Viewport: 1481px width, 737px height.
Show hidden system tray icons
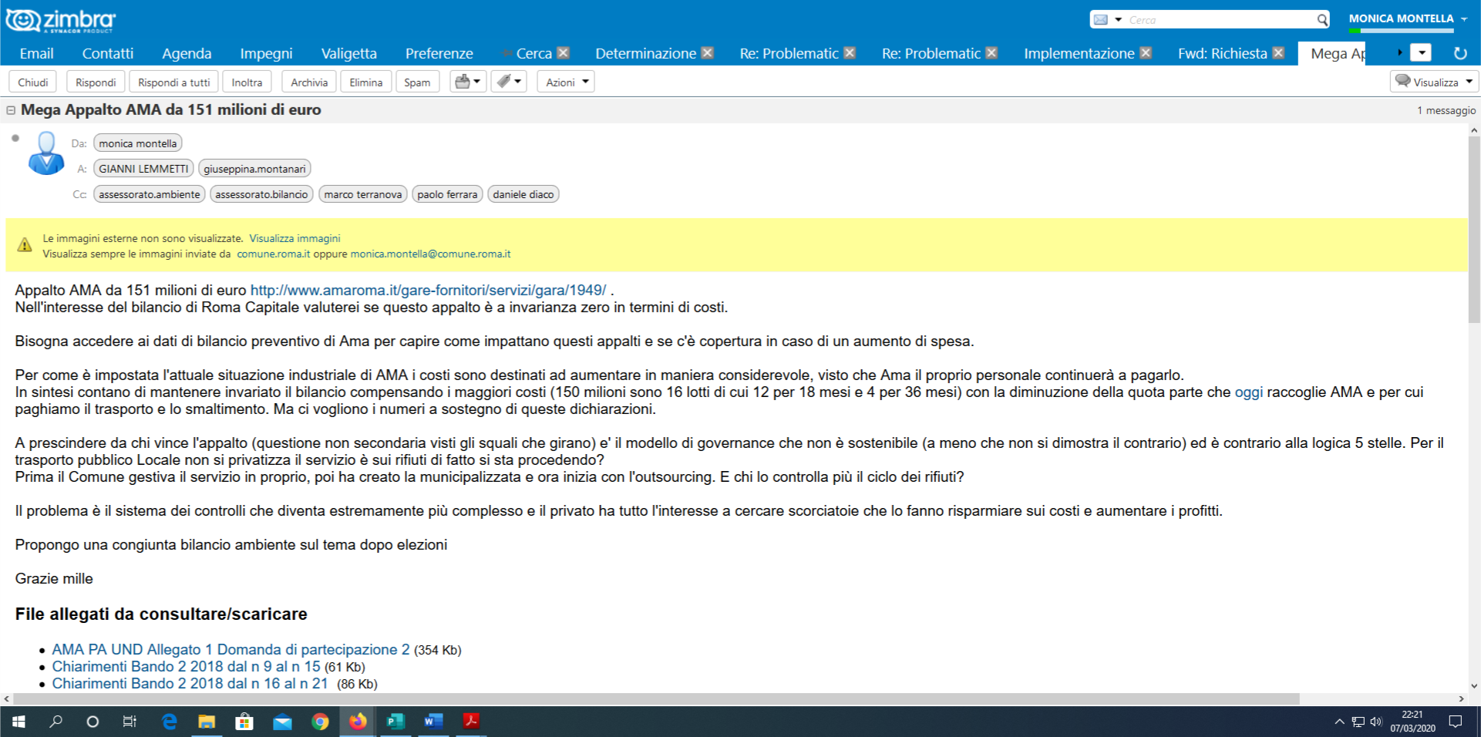coord(1339,722)
